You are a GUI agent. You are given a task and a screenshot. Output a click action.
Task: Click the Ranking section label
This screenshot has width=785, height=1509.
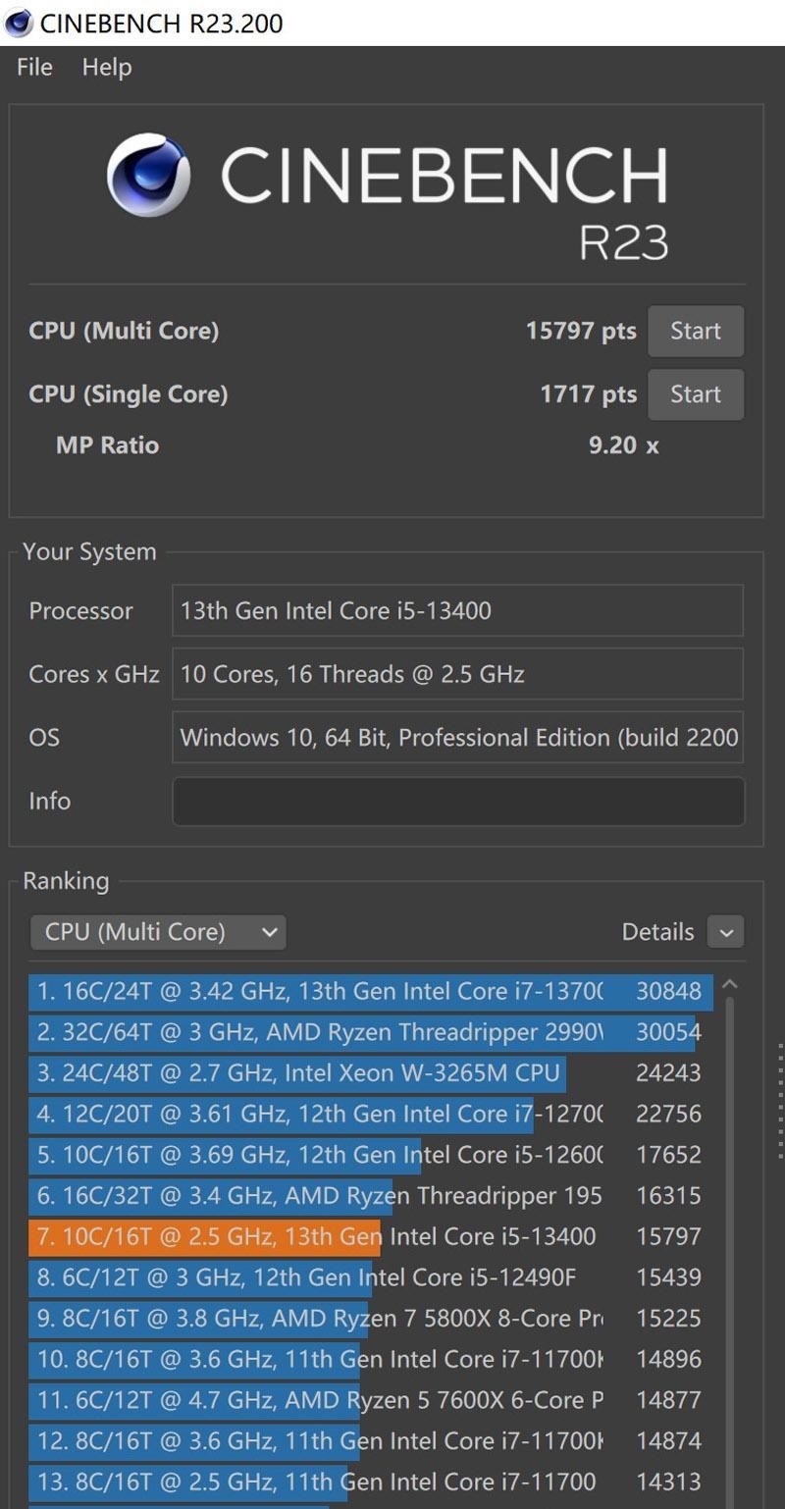click(66, 880)
